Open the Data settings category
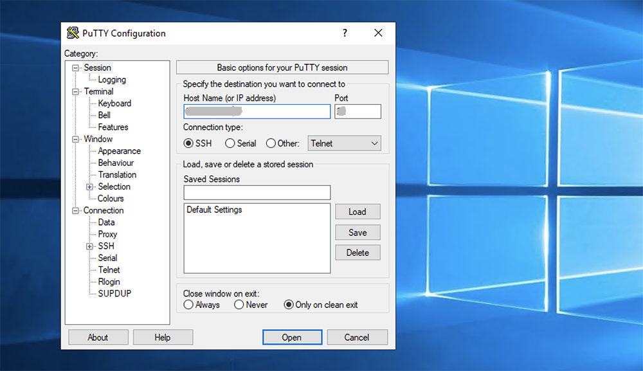The height and width of the screenshot is (371, 643). click(x=106, y=222)
